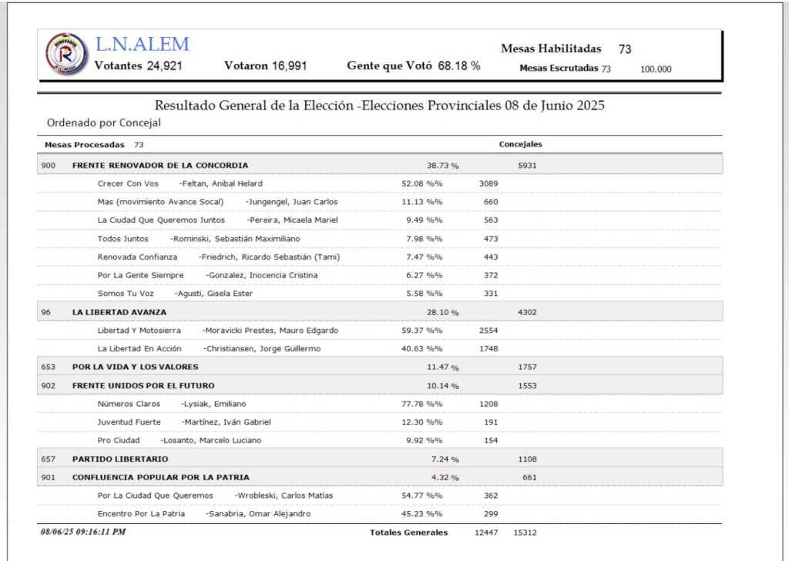This screenshot has height=561, width=789.
Task: Click the Libertad Y Motosierra sublist entry
Action: pos(380,331)
